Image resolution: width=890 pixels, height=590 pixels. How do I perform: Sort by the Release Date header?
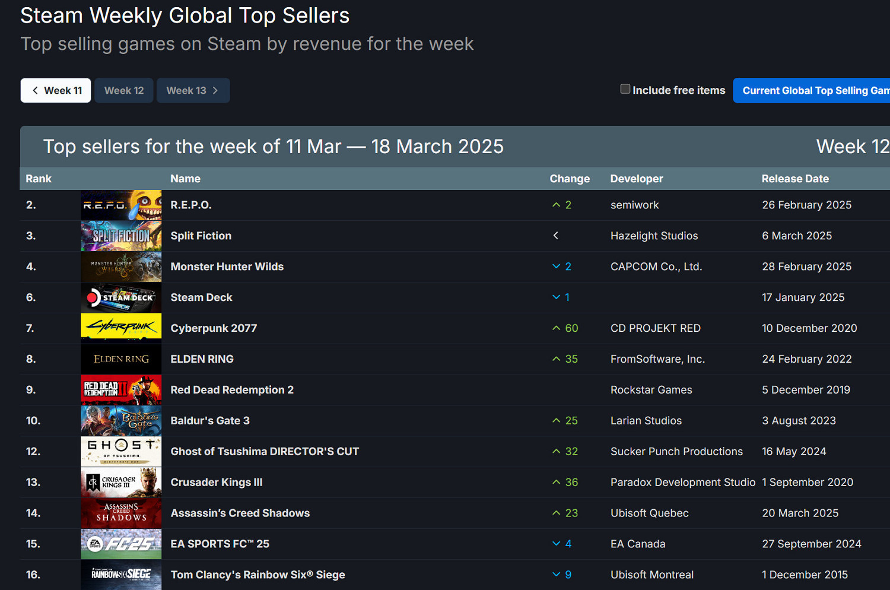pos(795,179)
